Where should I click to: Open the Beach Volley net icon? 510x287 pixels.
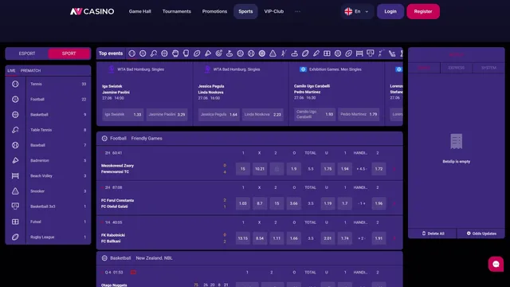[15, 175]
